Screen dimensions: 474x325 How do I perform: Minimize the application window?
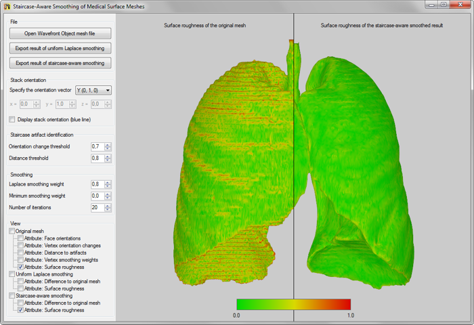click(x=431, y=5)
